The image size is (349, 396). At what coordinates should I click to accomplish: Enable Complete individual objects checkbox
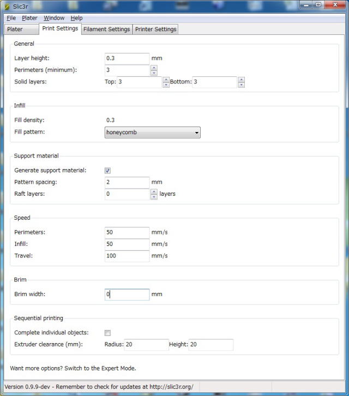[x=107, y=333]
